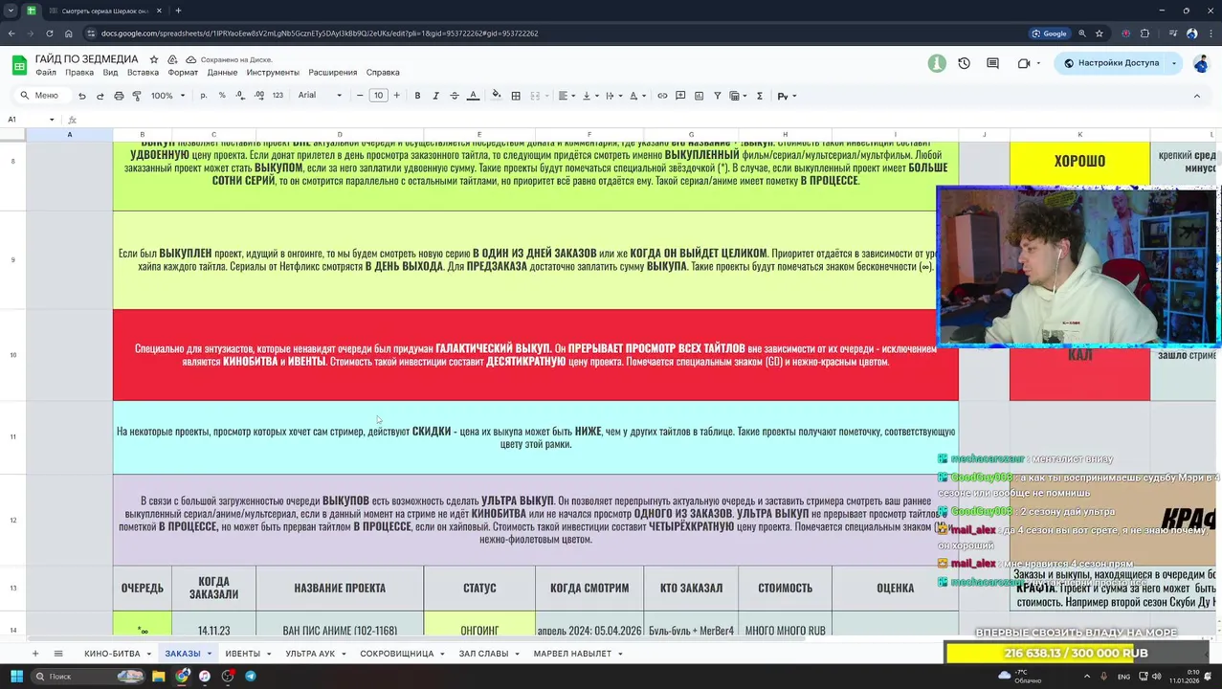Insert a chart from the toolbar
The image size is (1222, 689).
click(699, 96)
